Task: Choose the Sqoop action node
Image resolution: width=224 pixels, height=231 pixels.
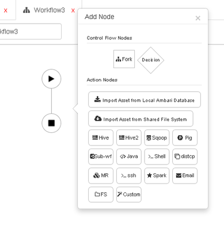Action: point(157,137)
